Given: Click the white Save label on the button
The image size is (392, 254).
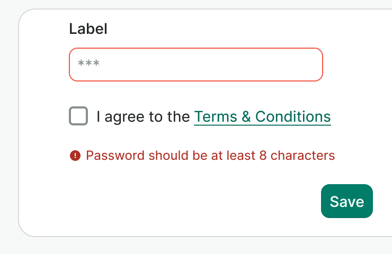Looking at the screenshot, I should (x=346, y=201).
